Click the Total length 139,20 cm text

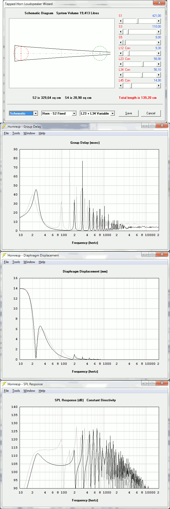coord(138,98)
